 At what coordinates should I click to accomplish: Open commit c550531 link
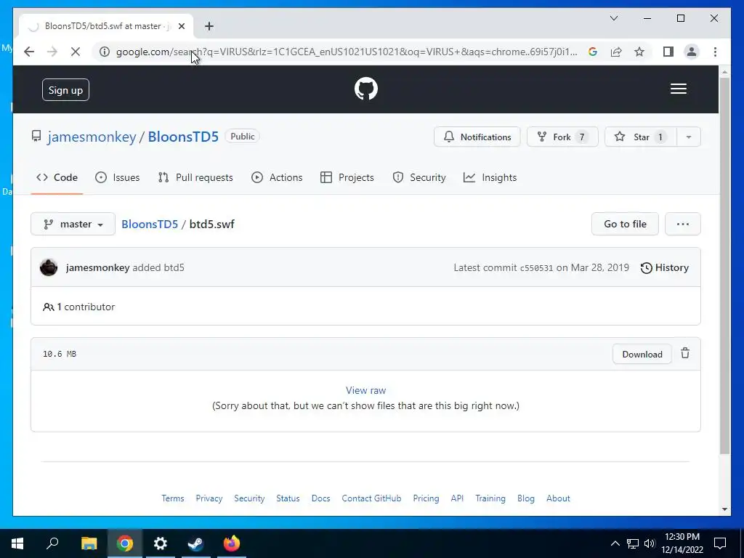click(x=536, y=268)
